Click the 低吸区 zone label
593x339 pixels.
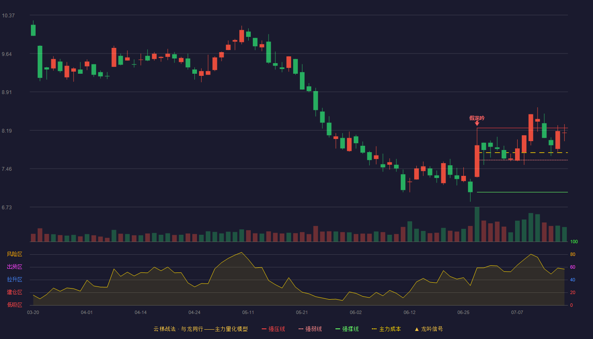click(14, 305)
